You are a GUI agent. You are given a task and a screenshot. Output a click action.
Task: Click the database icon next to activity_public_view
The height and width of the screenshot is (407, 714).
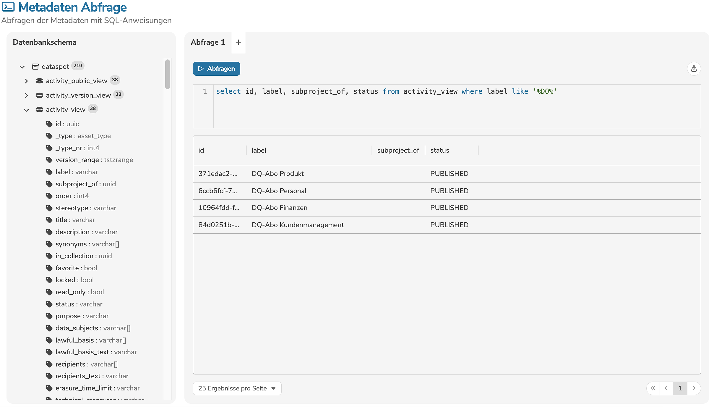[x=39, y=81]
